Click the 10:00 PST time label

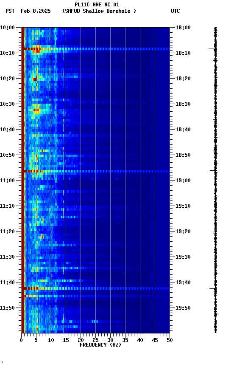7,28
